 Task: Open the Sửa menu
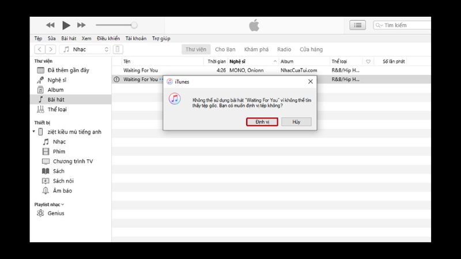pyautogui.click(x=52, y=39)
